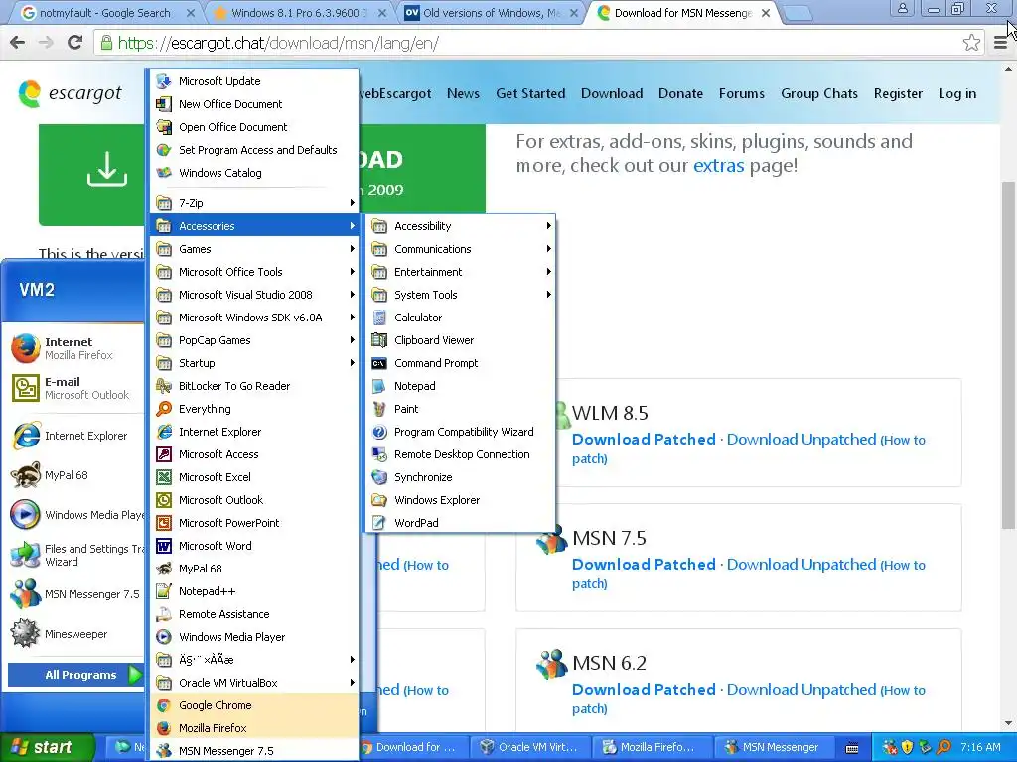Click the Synchronize icon
Viewport: 1017px width, 762px height.
pyautogui.click(x=379, y=477)
